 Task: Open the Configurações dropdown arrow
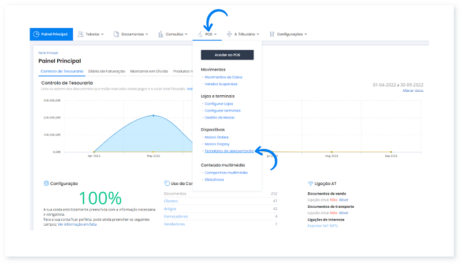coord(305,34)
